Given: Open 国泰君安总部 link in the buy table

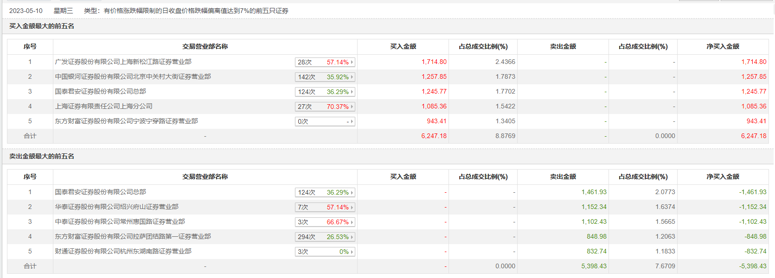Looking at the screenshot, I should point(100,91).
